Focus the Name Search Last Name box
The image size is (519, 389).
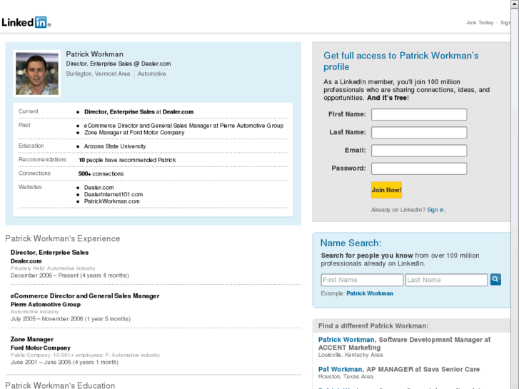click(446, 280)
